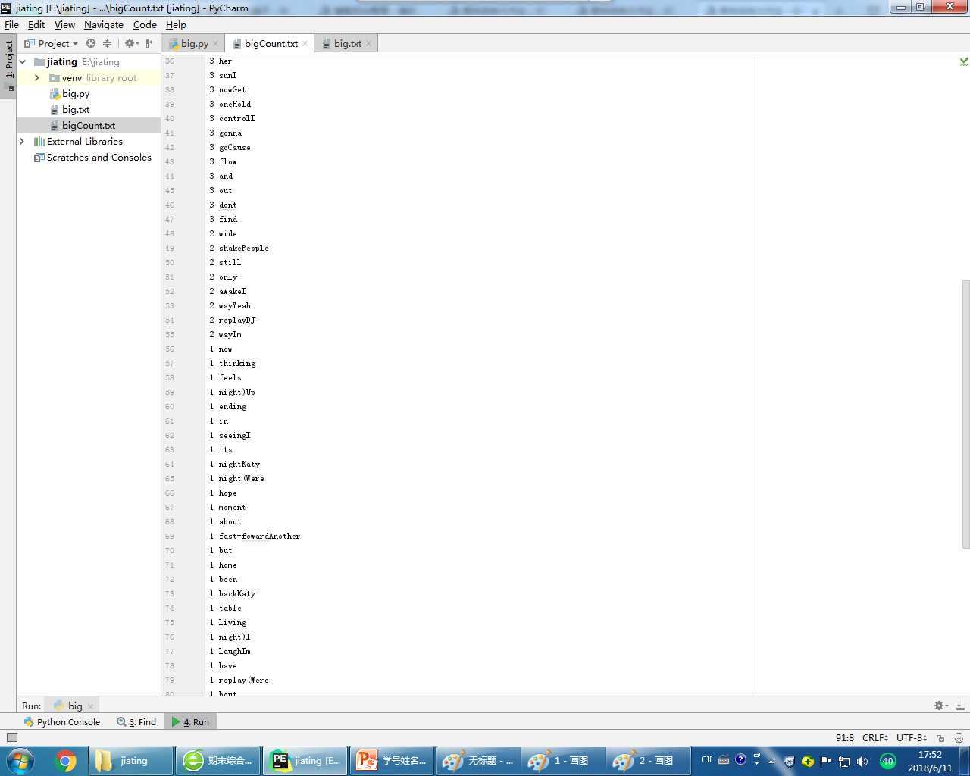The width and height of the screenshot is (970, 776).
Task: Select big.txt in project tree
Action: tap(76, 110)
